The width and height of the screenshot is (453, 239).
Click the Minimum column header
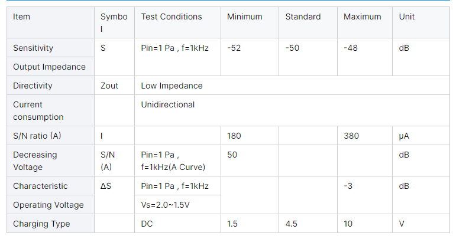(244, 17)
